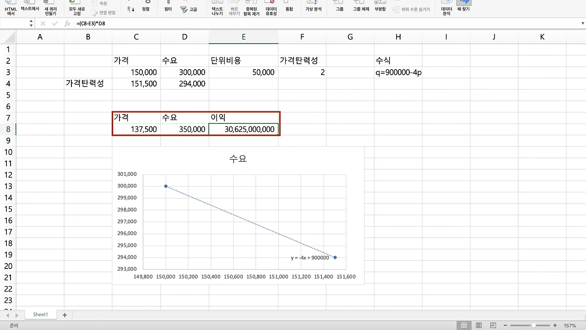Select the 350,000 demand cell
586x330 pixels.
[184, 129]
